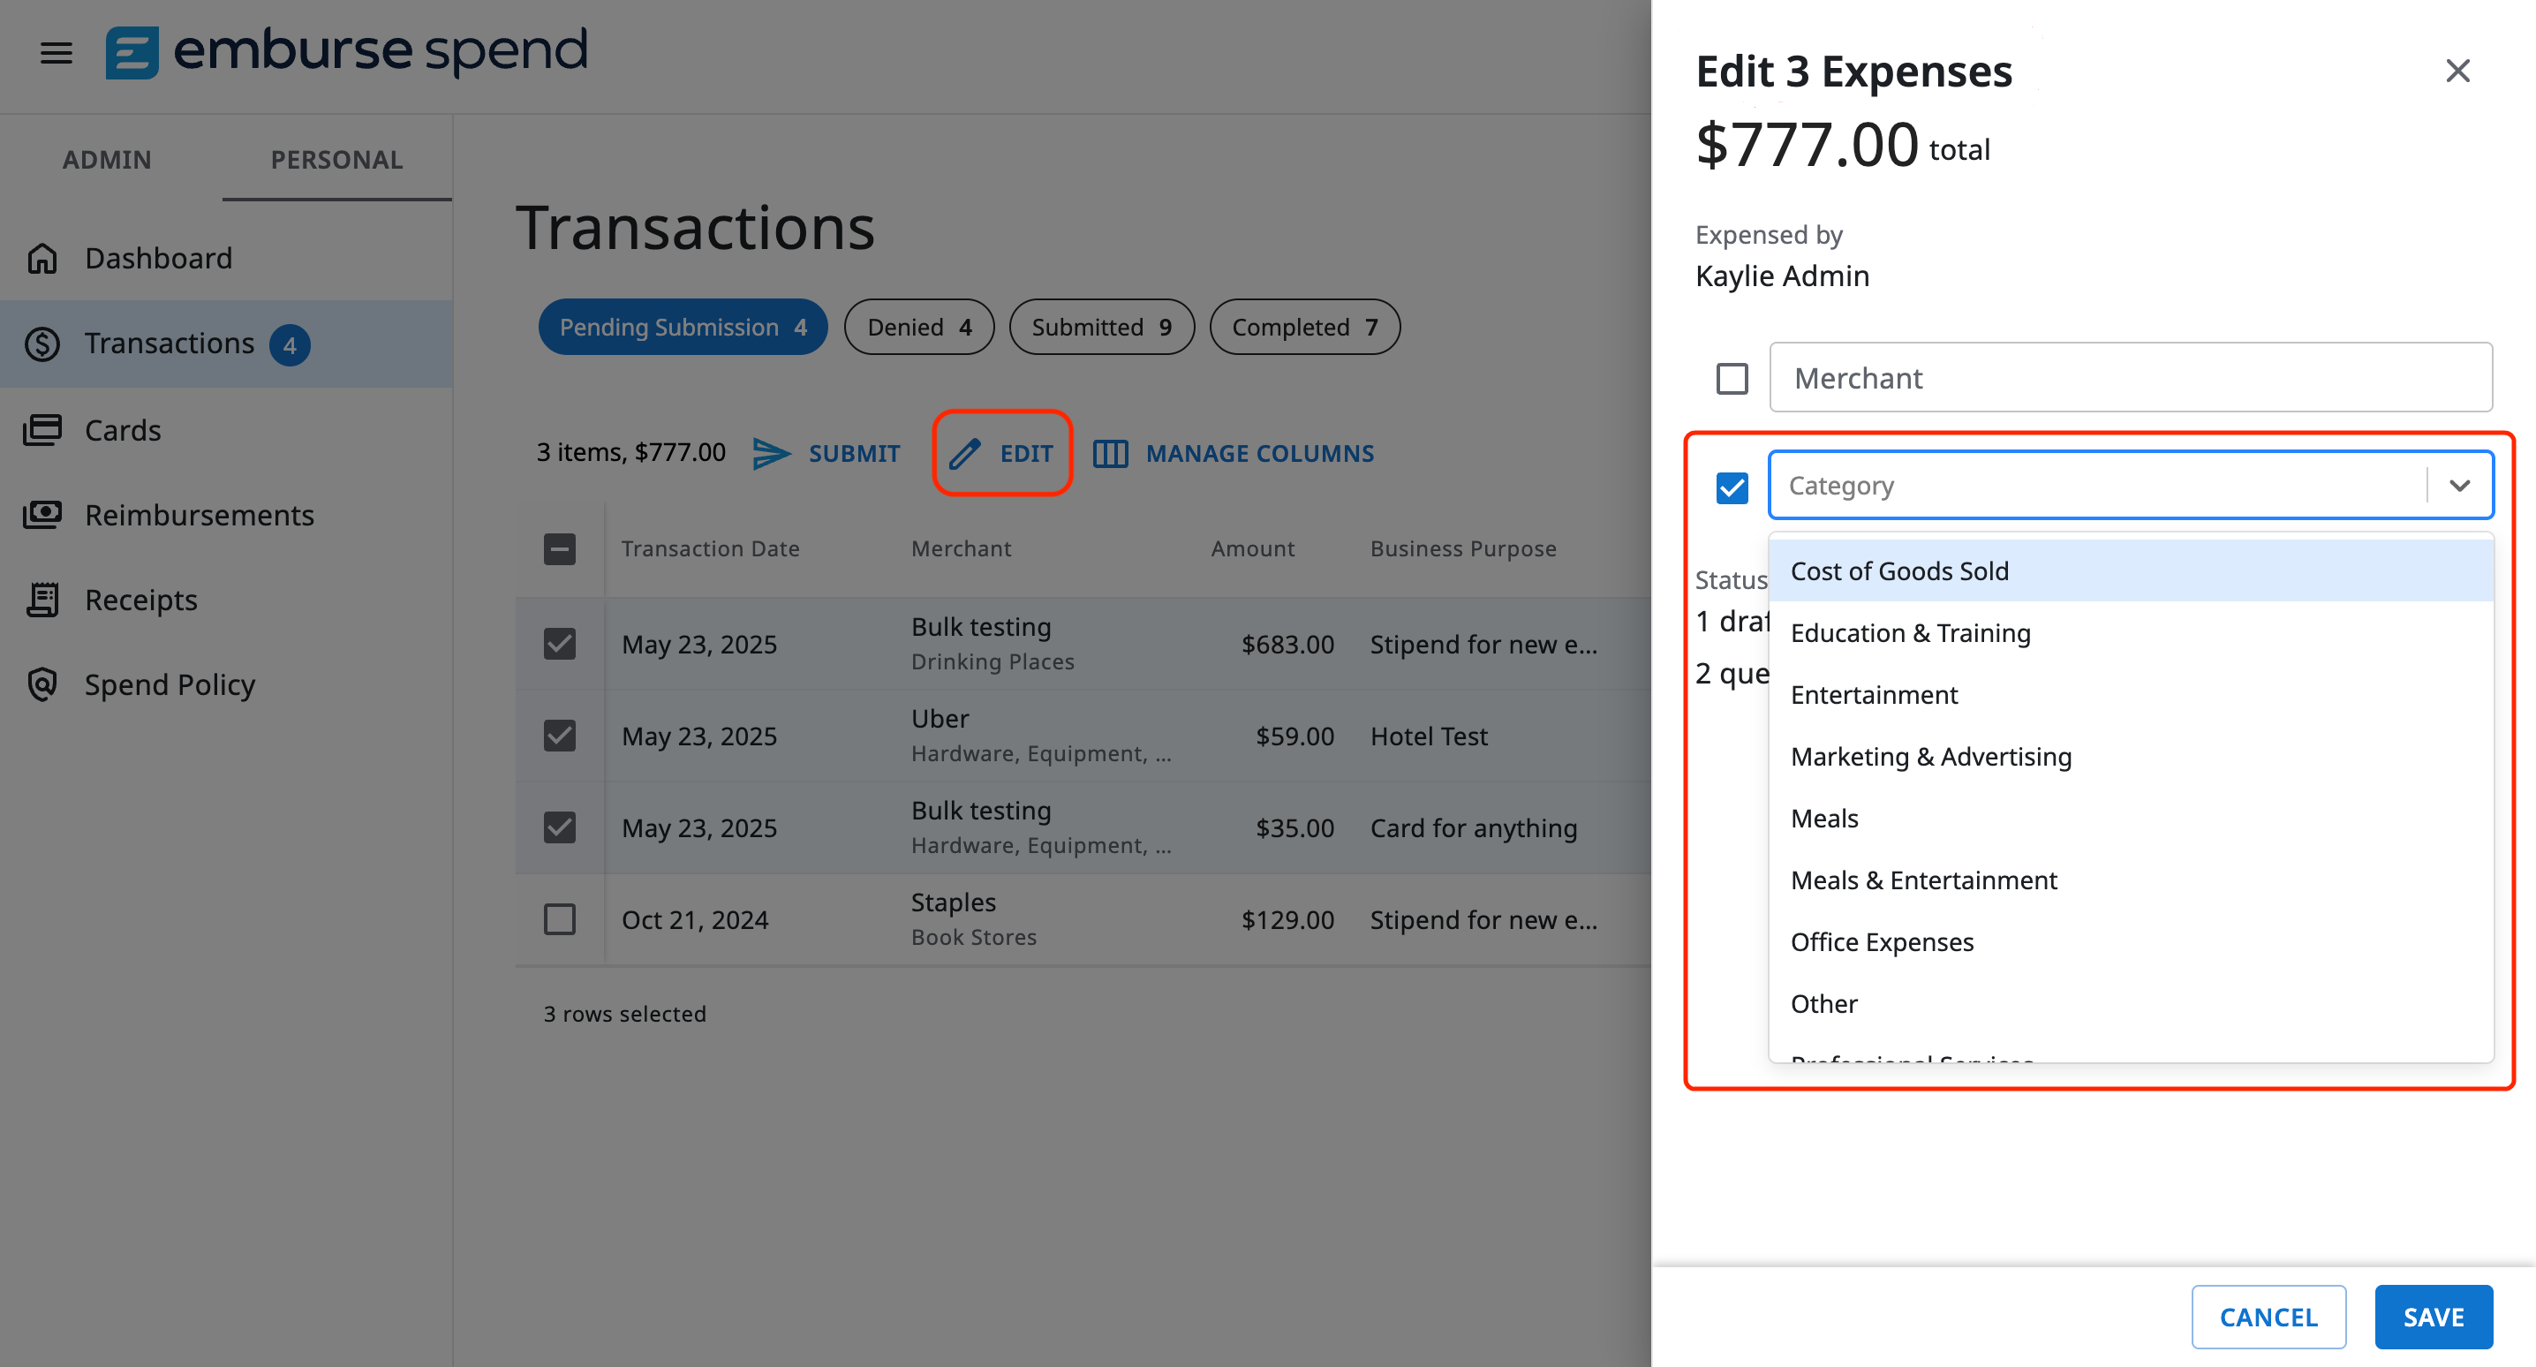The width and height of the screenshot is (2536, 1367).
Task: Select the Reimbursements sidebar icon
Action: (x=42, y=514)
